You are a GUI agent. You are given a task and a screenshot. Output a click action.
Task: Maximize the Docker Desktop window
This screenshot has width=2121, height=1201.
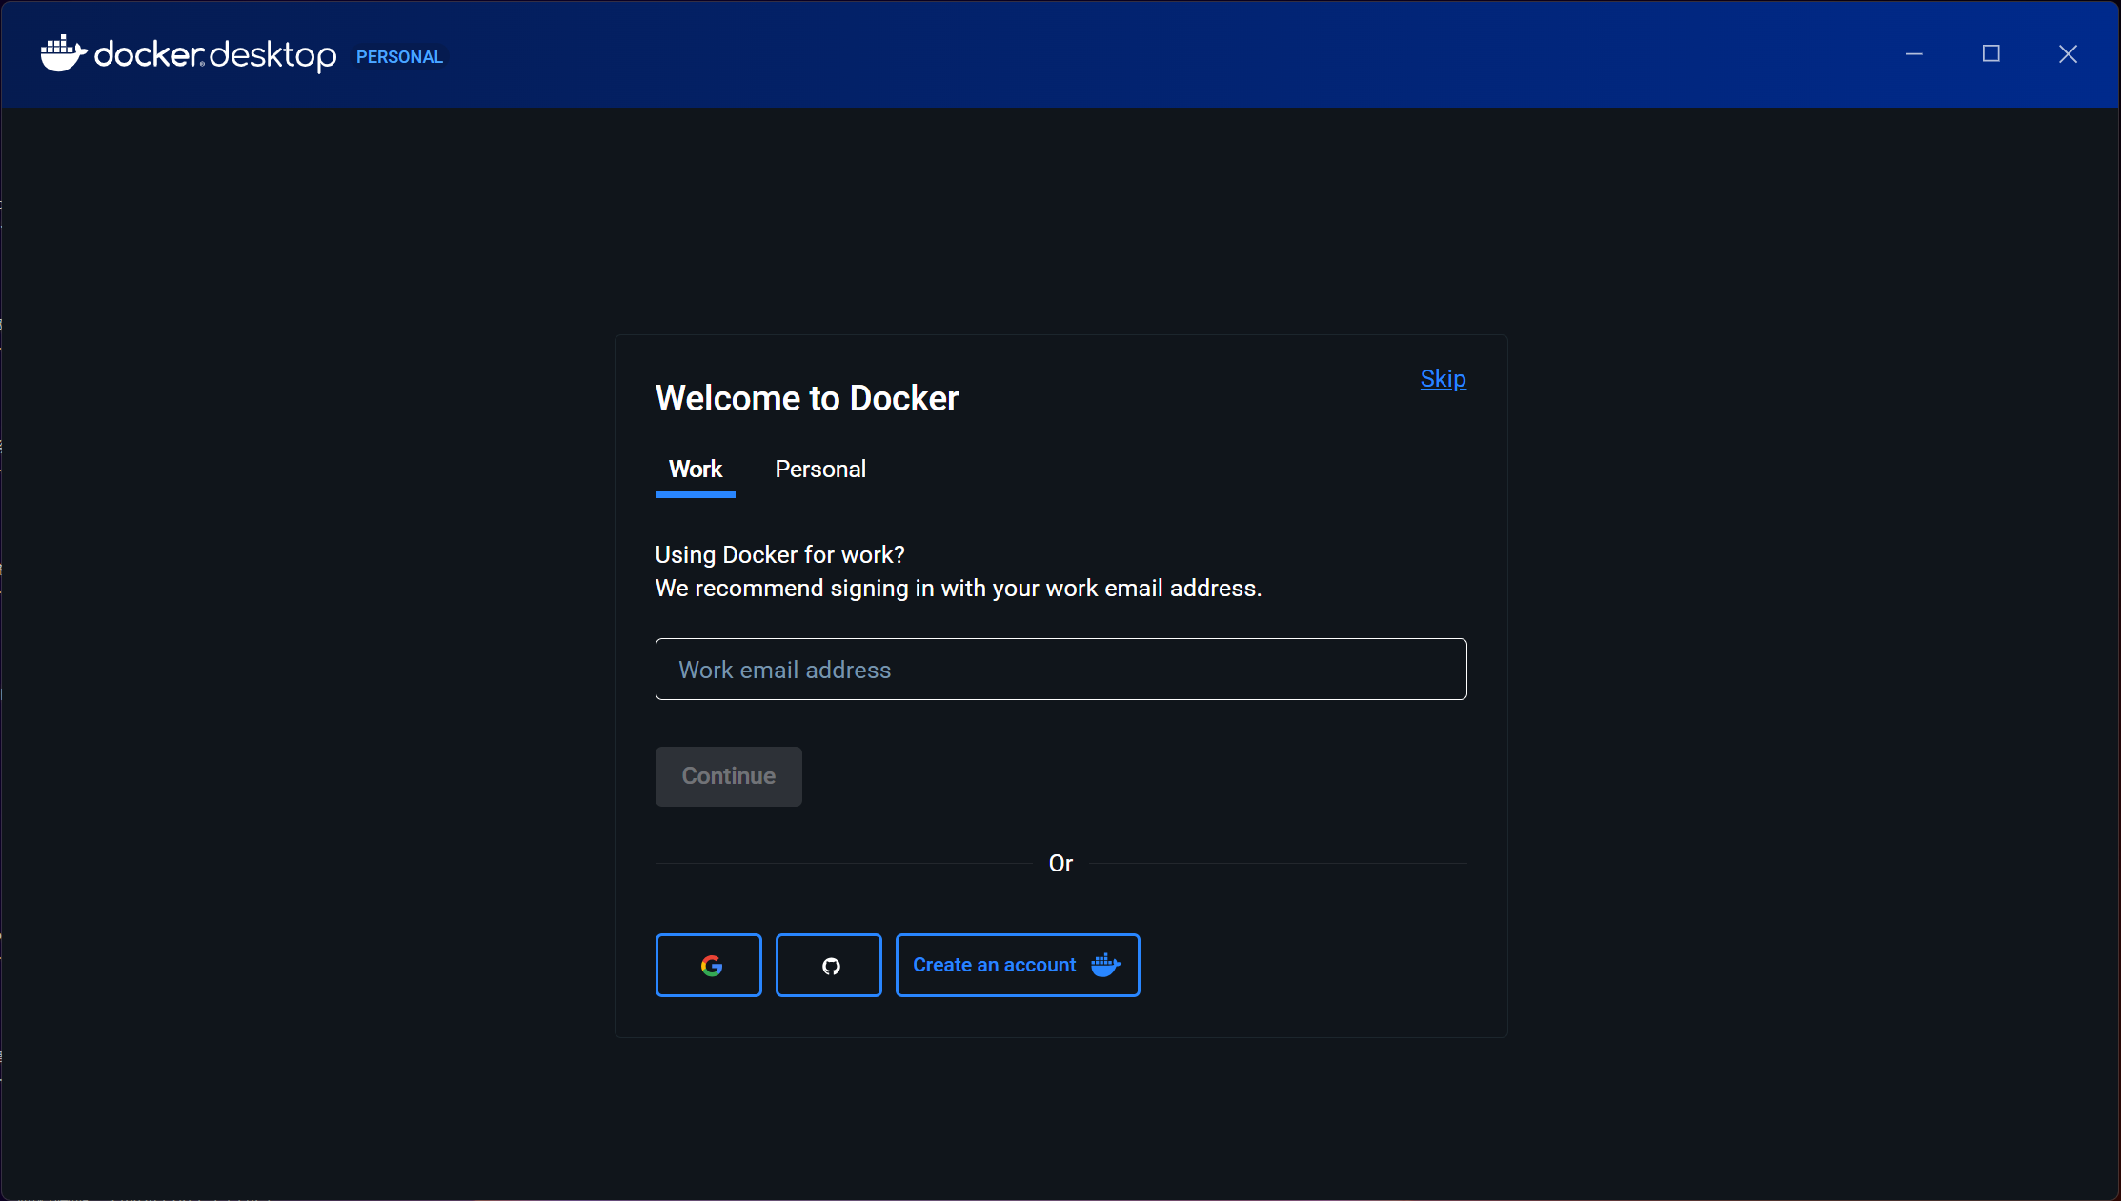pos(1990,53)
